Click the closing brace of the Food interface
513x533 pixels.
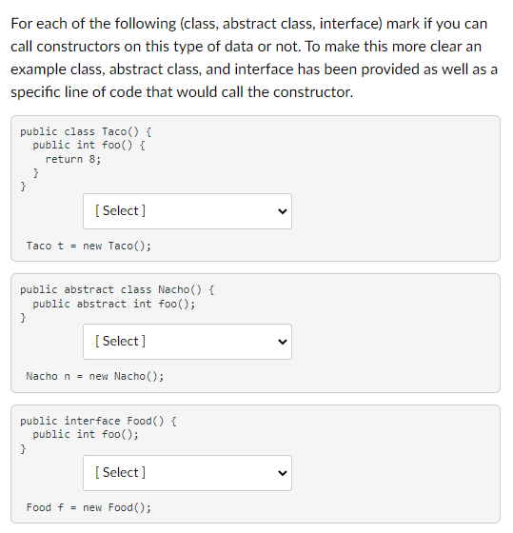click(23, 448)
